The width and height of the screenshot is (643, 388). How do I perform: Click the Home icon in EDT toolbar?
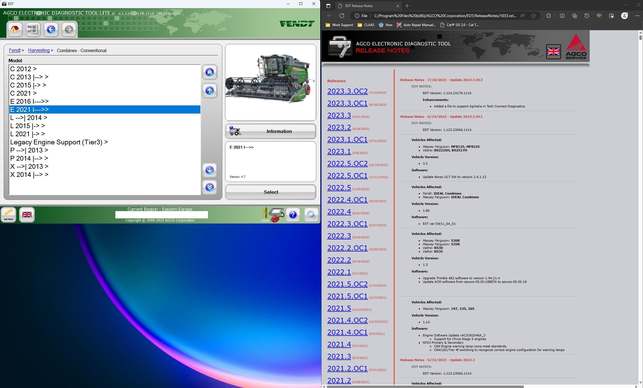[15, 29]
